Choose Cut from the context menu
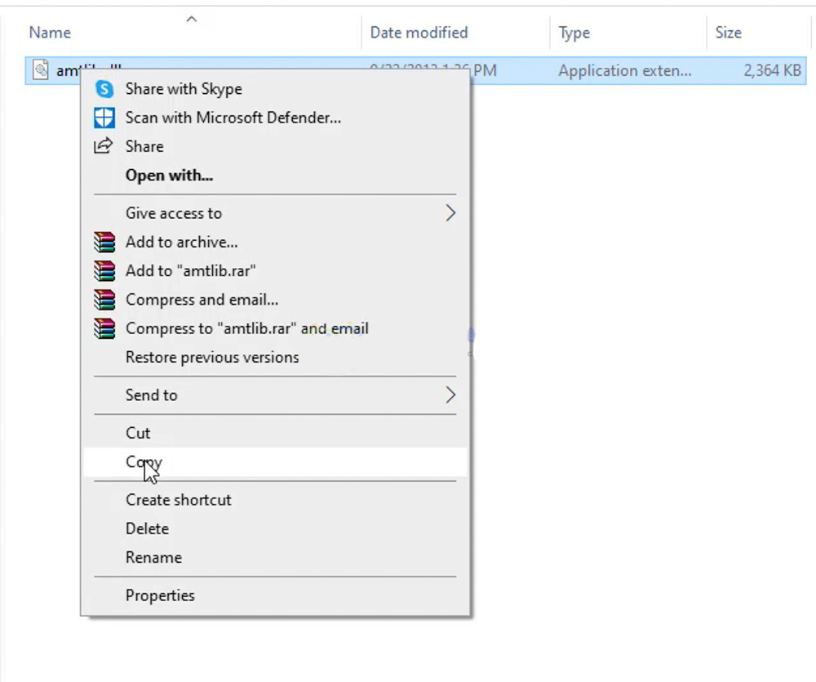Viewport: 816px width, 682px height. coord(275,433)
